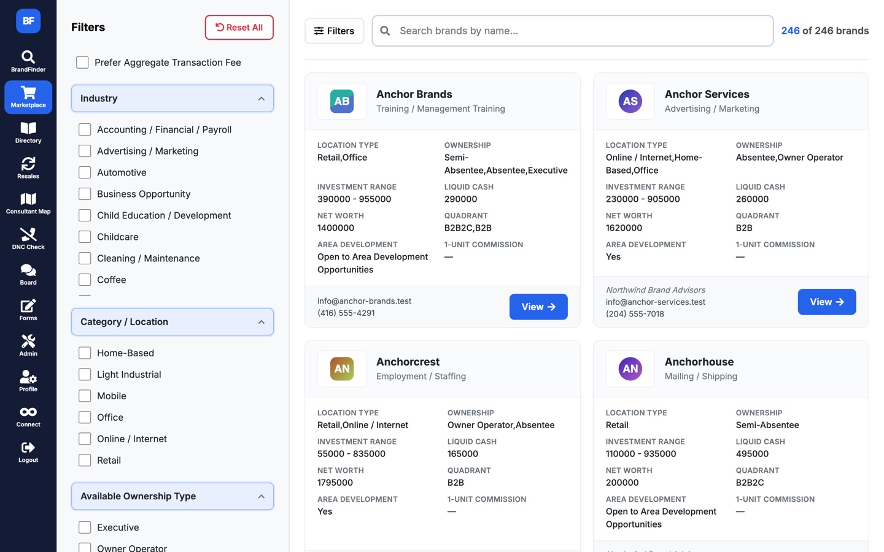This screenshot has width=884, height=552.
Task: Check Accounting / Financial / Payroll industry
Action: point(85,129)
